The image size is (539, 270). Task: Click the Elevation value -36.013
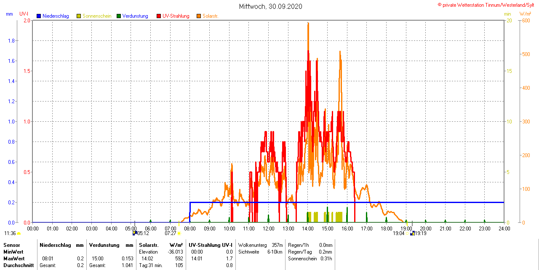point(175,251)
